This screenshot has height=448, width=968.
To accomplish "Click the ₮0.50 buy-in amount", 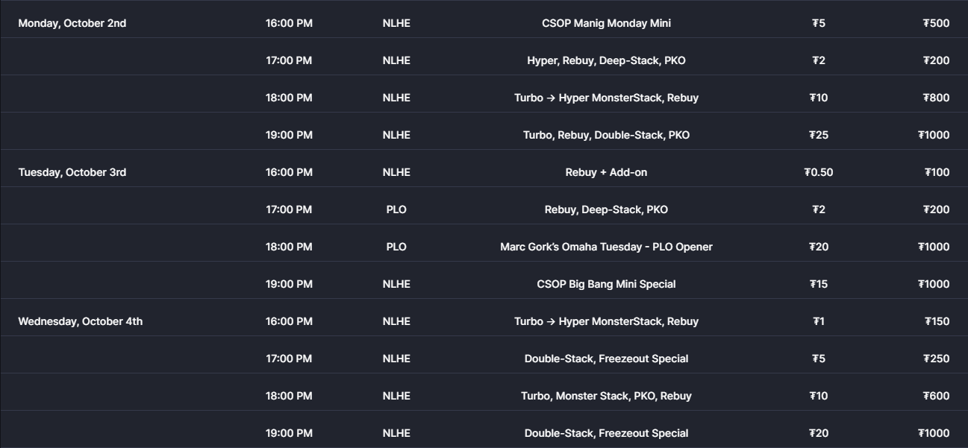I will pyautogui.click(x=819, y=172).
